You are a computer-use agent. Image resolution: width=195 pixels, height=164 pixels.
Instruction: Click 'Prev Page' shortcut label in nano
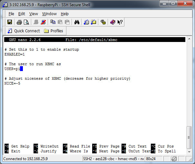coord(109,146)
